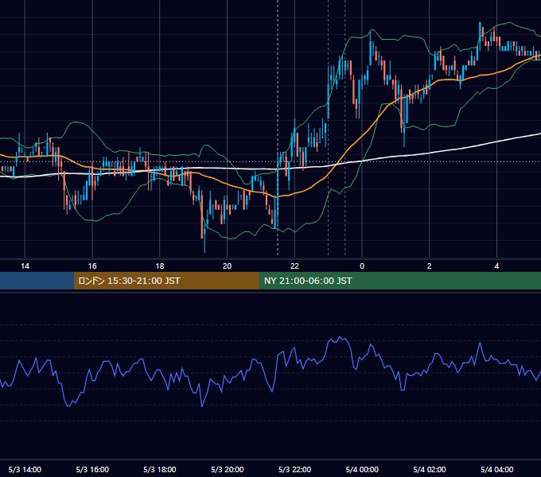Click the 5/4 00:00 label on the indicator axis
This screenshot has height=477, width=541.
tap(362, 470)
